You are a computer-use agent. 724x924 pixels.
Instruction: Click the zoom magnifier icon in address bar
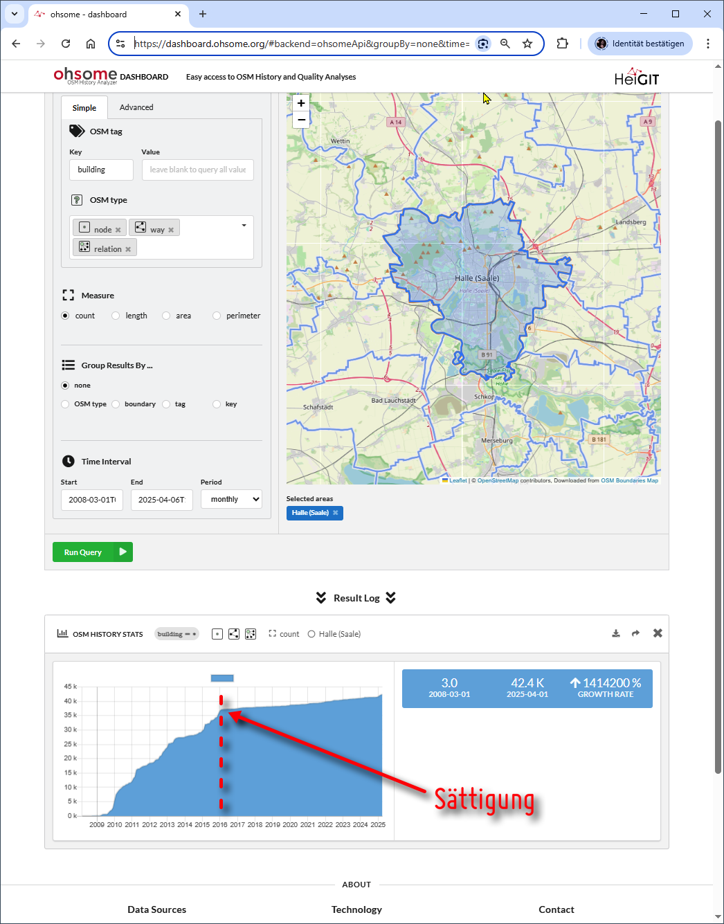(505, 44)
